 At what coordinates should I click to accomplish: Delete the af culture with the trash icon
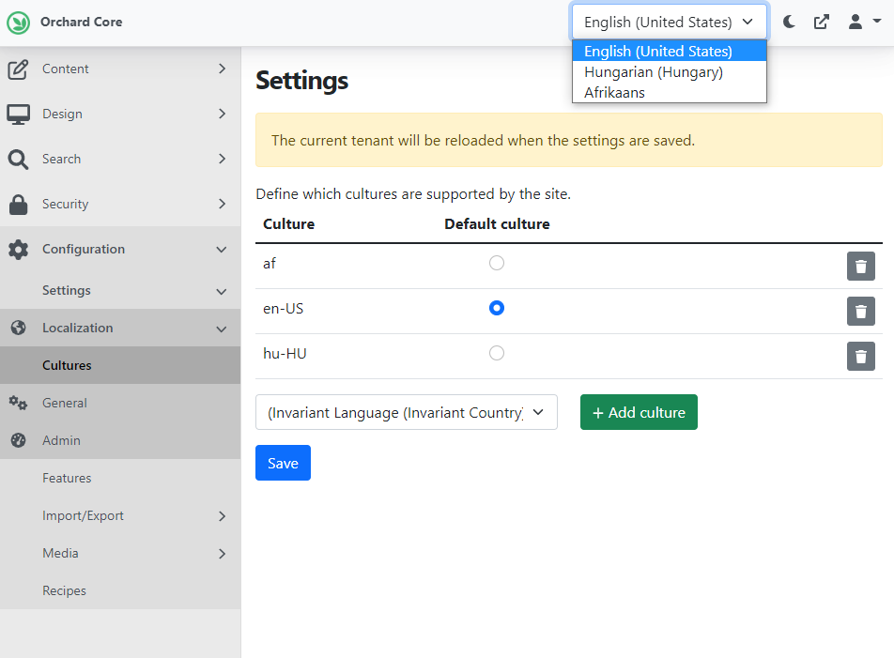(861, 266)
